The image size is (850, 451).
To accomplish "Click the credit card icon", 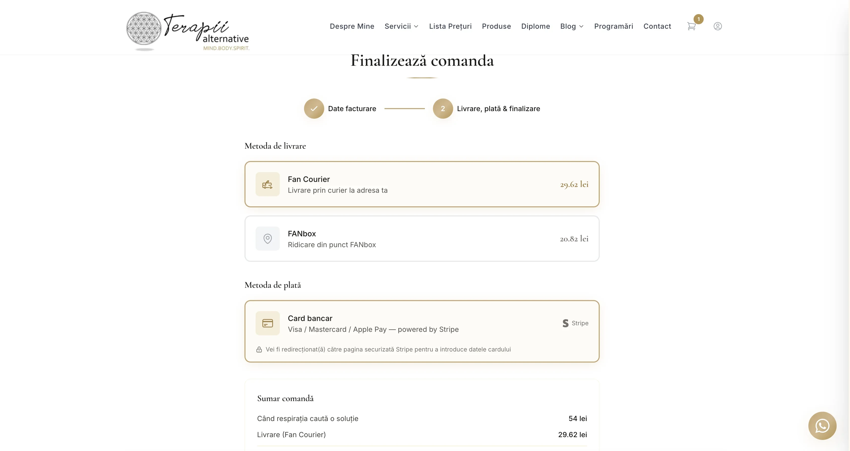I will tap(268, 323).
